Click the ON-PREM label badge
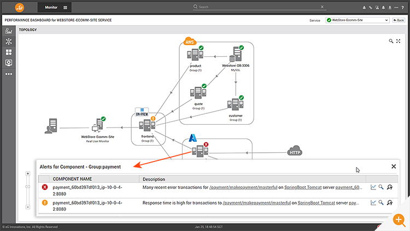410x231 pixels. pos(142,112)
